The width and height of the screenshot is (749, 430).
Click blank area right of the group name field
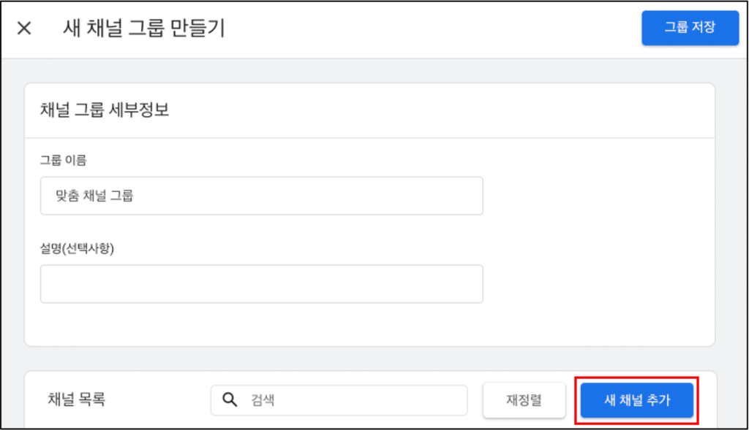coord(597,196)
